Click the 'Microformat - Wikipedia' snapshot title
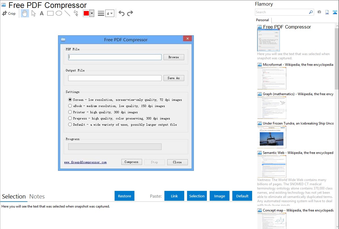This screenshot has width=339, height=229. coord(298,65)
